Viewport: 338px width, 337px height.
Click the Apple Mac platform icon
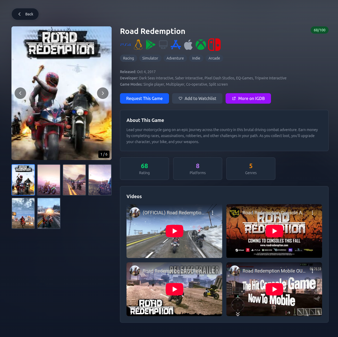(188, 45)
